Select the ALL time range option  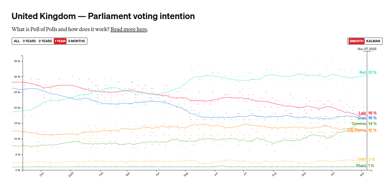[x=17, y=41]
